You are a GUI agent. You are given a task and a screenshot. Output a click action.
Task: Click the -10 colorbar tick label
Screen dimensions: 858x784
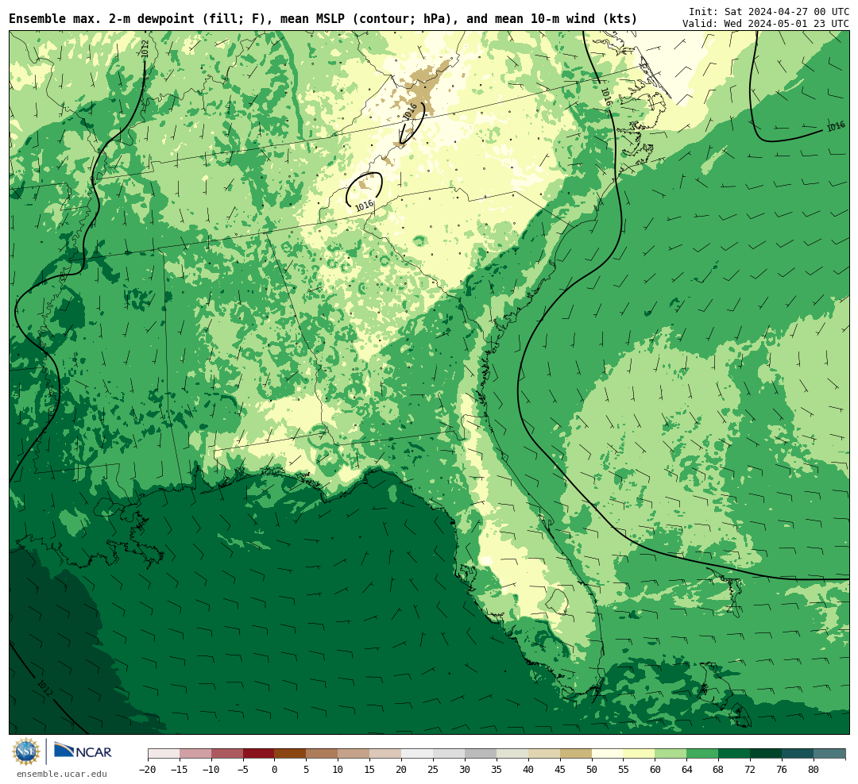pos(211,770)
